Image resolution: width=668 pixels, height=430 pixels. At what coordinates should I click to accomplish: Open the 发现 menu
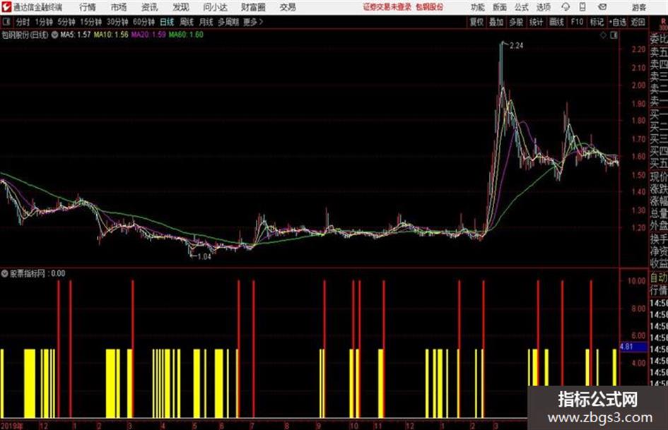coord(181,7)
